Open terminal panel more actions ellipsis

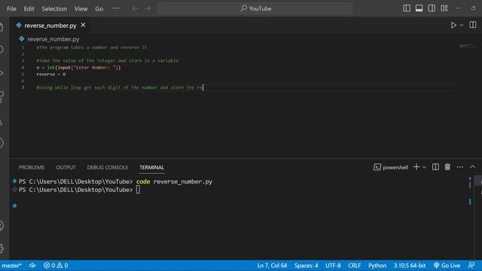click(460, 167)
